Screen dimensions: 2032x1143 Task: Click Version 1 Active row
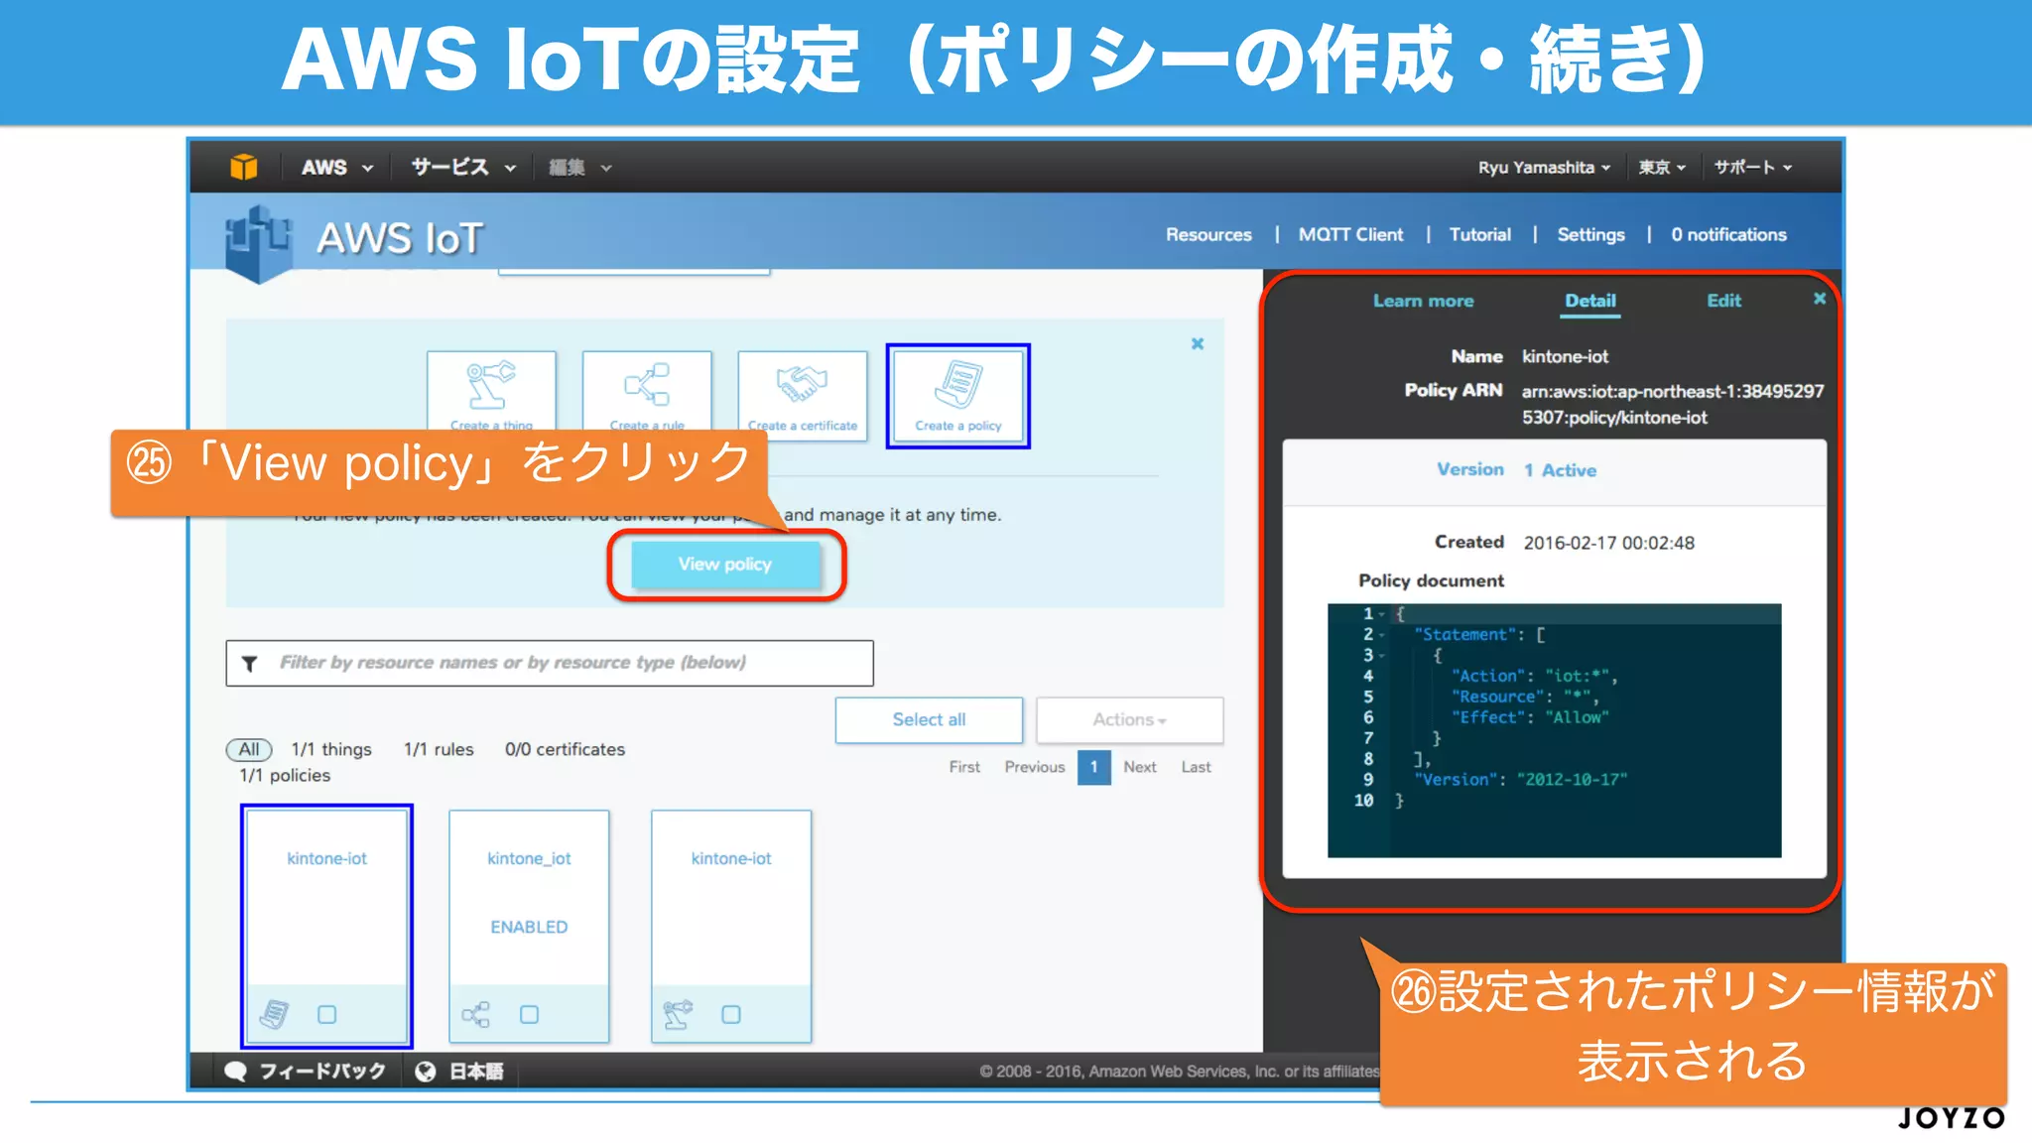tap(1554, 471)
